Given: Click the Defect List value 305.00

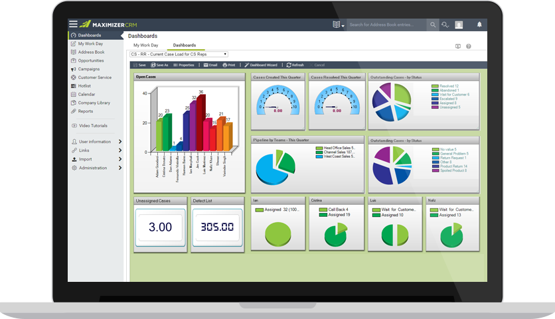Looking at the screenshot, I should tap(217, 227).
